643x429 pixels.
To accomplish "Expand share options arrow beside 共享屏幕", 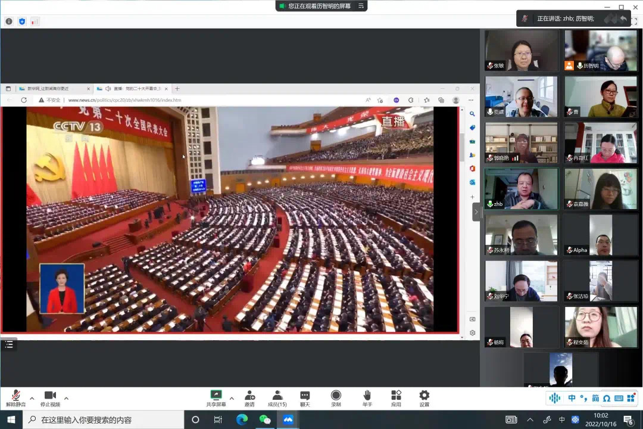I will [x=232, y=398].
